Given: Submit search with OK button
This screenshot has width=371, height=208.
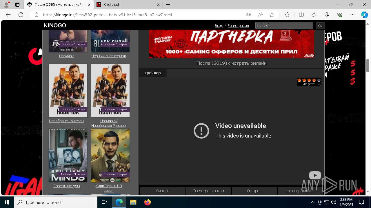Looking at the screenshot, I should (320, 26).
